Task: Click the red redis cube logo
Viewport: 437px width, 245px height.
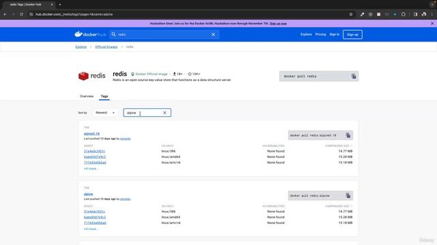Action: pos(83,76)
